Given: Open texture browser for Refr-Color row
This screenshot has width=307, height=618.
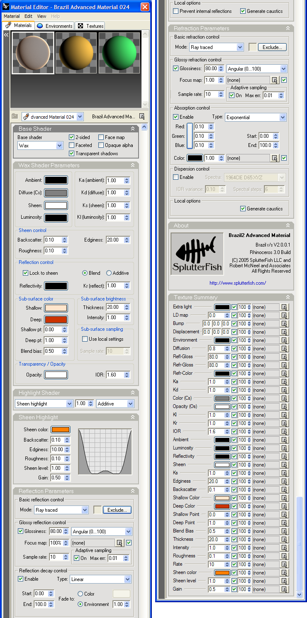Looking at the screenshot, I should (284, 374).
